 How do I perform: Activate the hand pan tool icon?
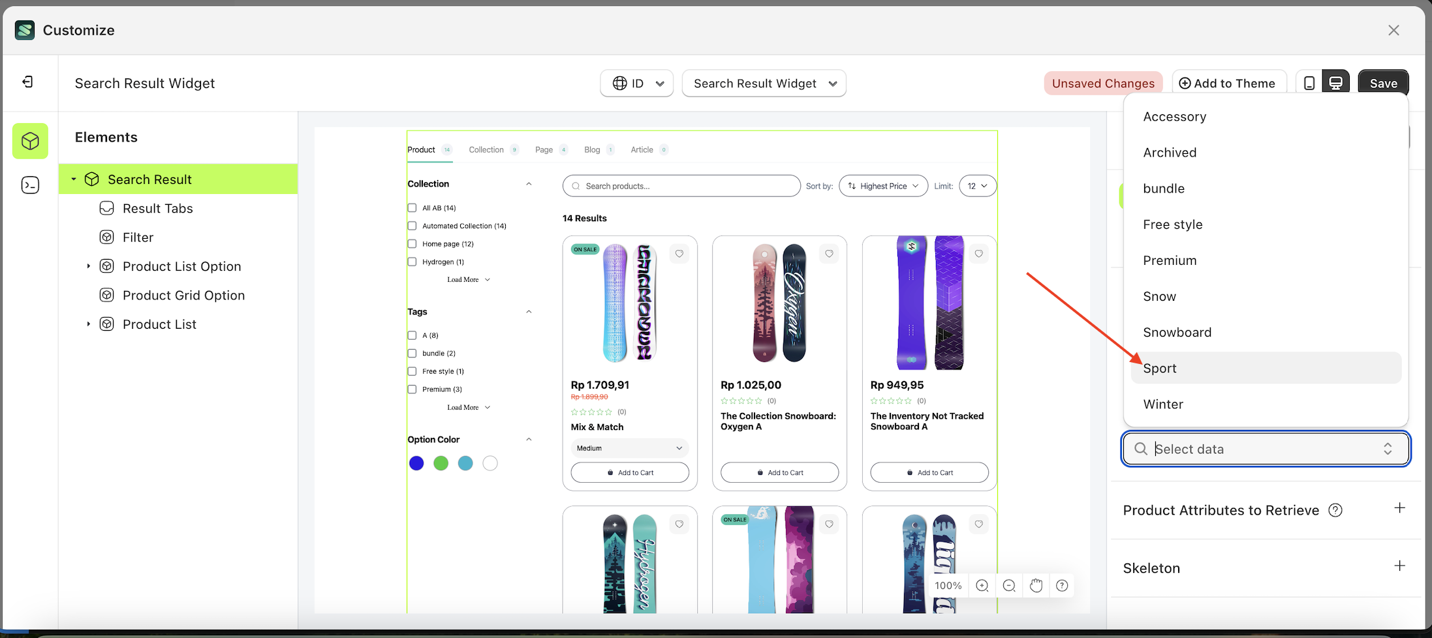(1036, 585)
